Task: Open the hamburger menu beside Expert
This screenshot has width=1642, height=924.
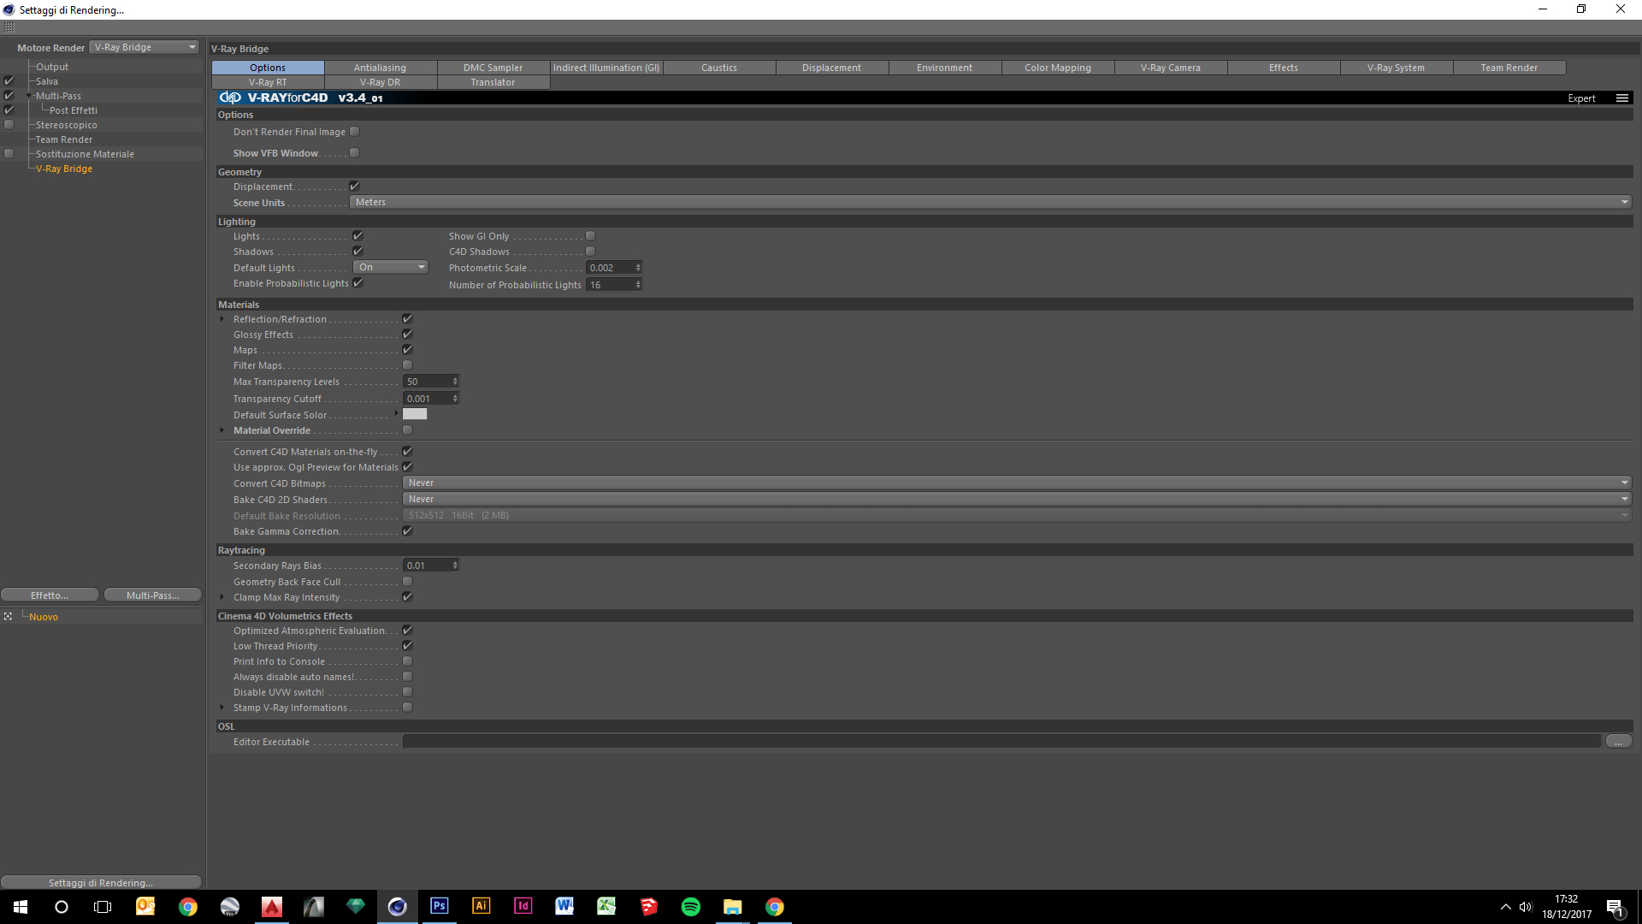Action: point(1621,98)
